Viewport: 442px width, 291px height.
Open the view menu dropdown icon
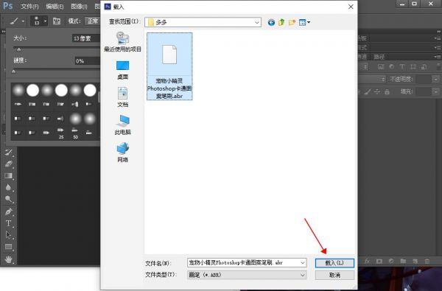pyautogui.click(x=304, y=22)
